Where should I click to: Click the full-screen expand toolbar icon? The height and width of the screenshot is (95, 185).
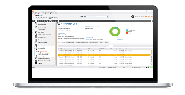[36, 21]
